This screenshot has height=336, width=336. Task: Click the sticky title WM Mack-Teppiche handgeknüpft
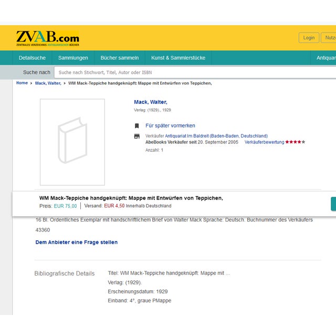pyautogui.click(x=131, y=198)
